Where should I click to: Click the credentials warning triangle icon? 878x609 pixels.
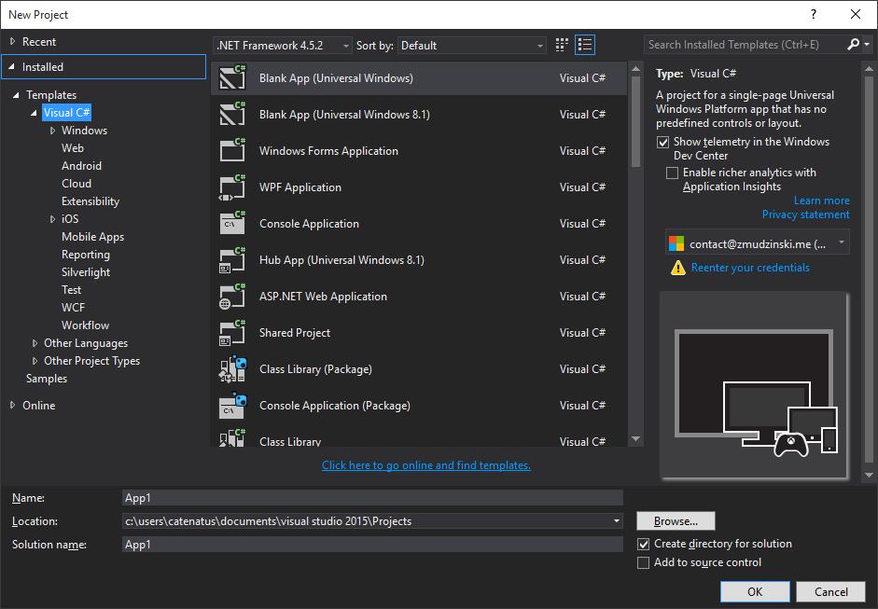678,268
